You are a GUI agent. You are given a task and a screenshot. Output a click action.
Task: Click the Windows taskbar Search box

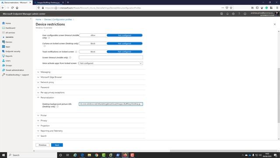32,155
